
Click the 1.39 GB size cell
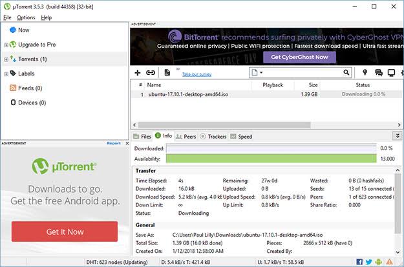point(309,94)
